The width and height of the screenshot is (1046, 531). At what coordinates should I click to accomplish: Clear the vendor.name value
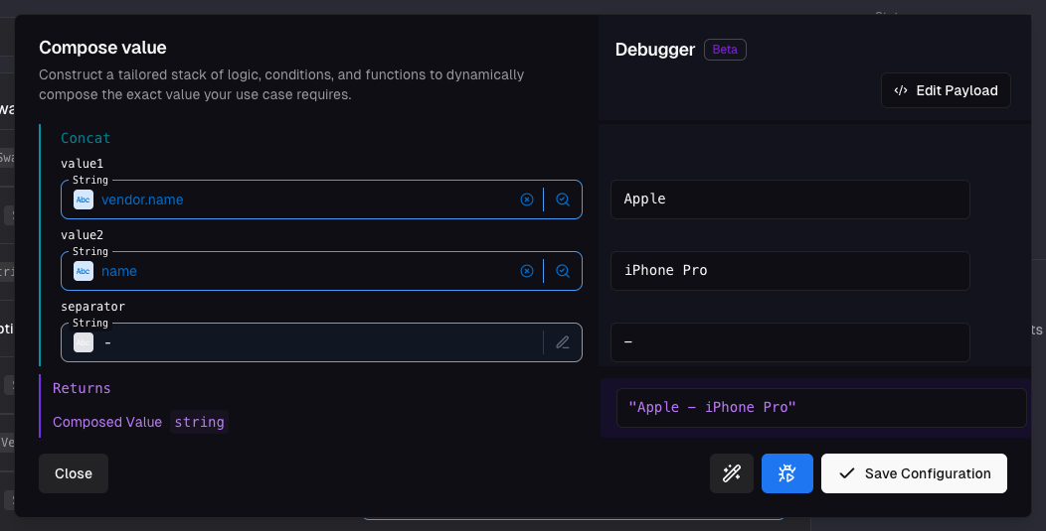527,199
